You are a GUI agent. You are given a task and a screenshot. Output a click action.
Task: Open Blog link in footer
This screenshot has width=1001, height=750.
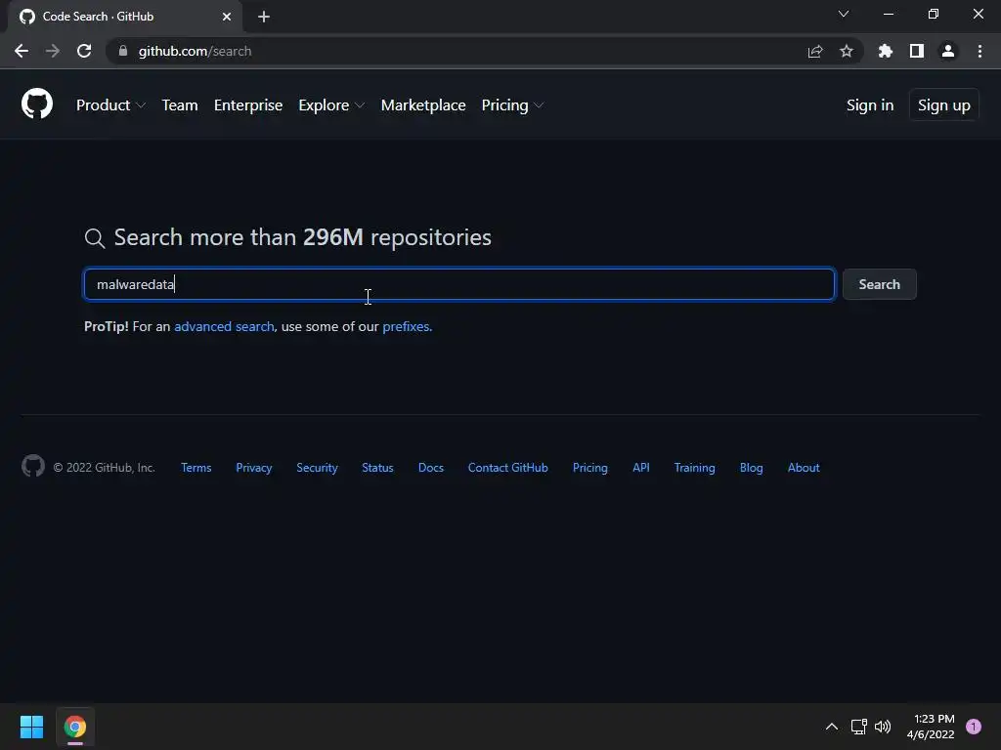(x=751, y=468)
